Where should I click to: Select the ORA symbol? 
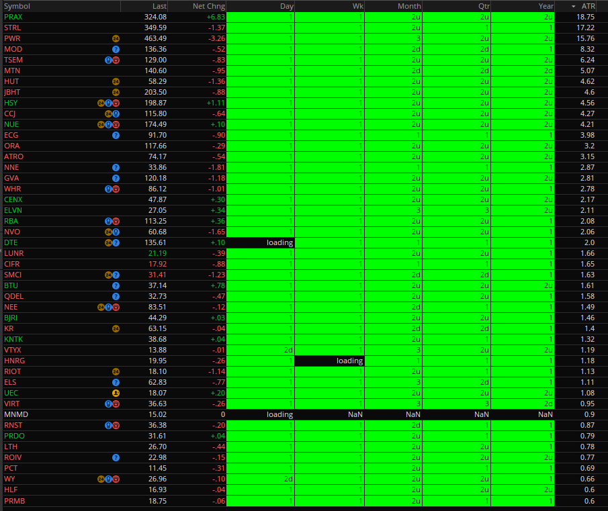pyautogui.click(x=11, y=146)
